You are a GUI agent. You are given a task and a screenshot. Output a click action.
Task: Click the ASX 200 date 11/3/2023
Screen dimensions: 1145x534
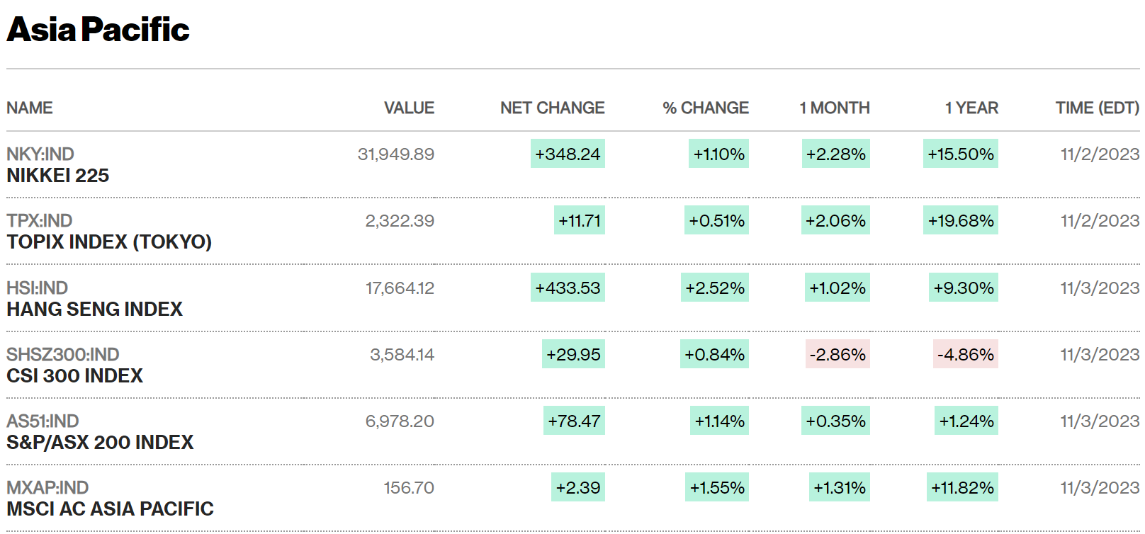coord(1100,421)
